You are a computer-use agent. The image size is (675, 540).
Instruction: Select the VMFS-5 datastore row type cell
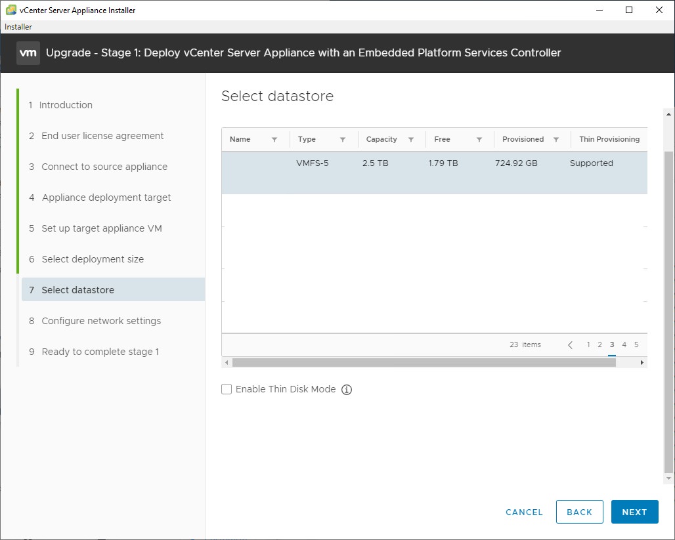313,163
